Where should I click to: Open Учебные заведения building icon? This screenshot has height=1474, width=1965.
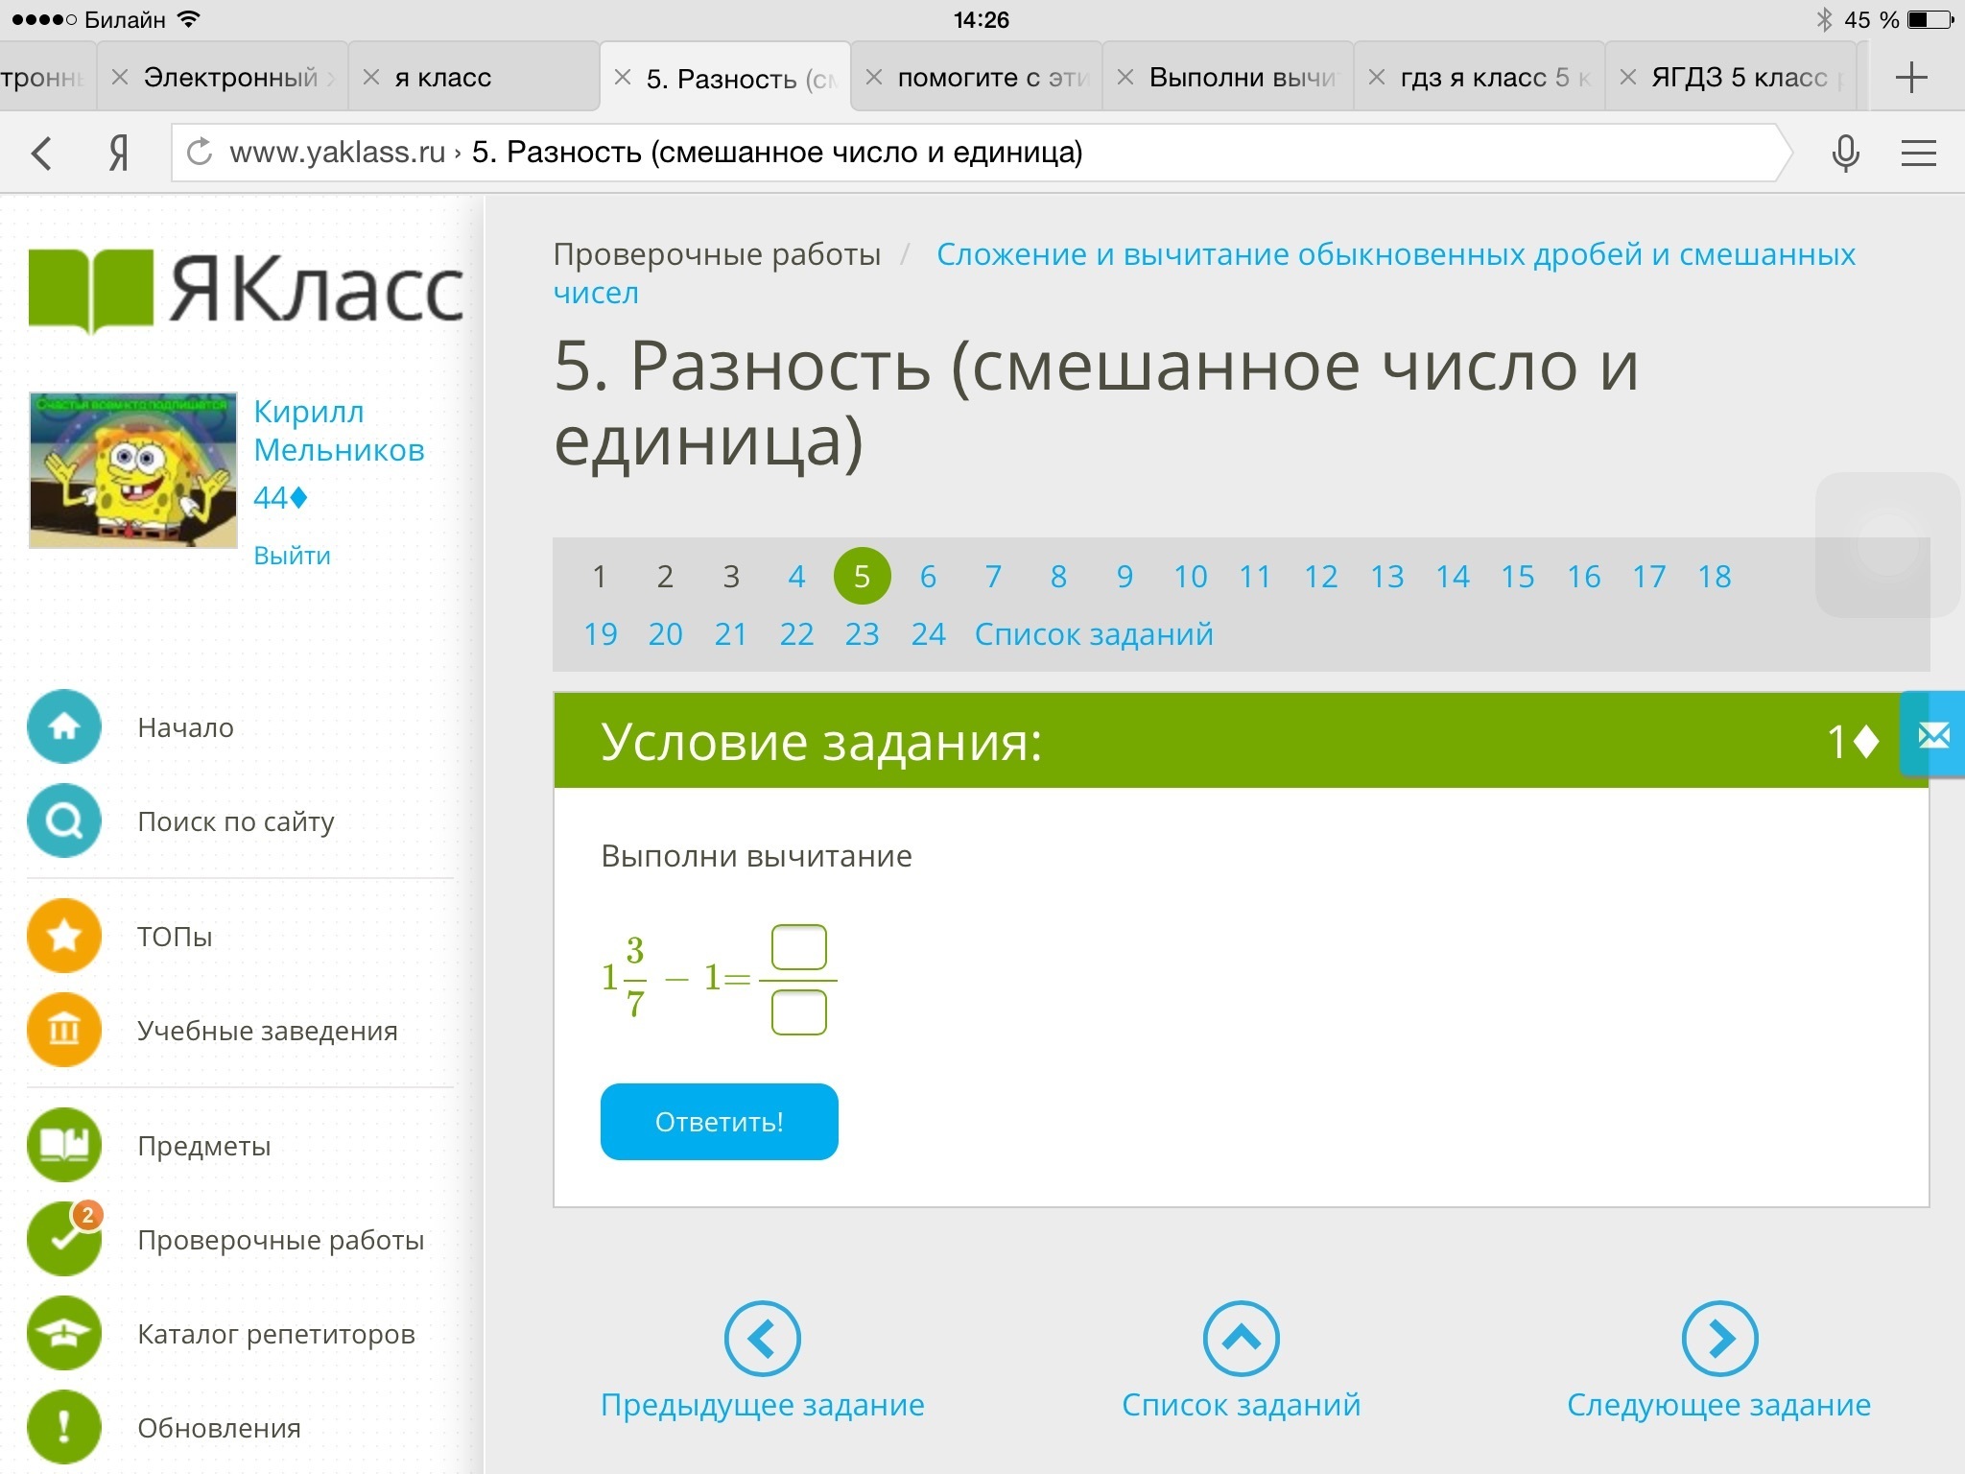pos(64,1031)
